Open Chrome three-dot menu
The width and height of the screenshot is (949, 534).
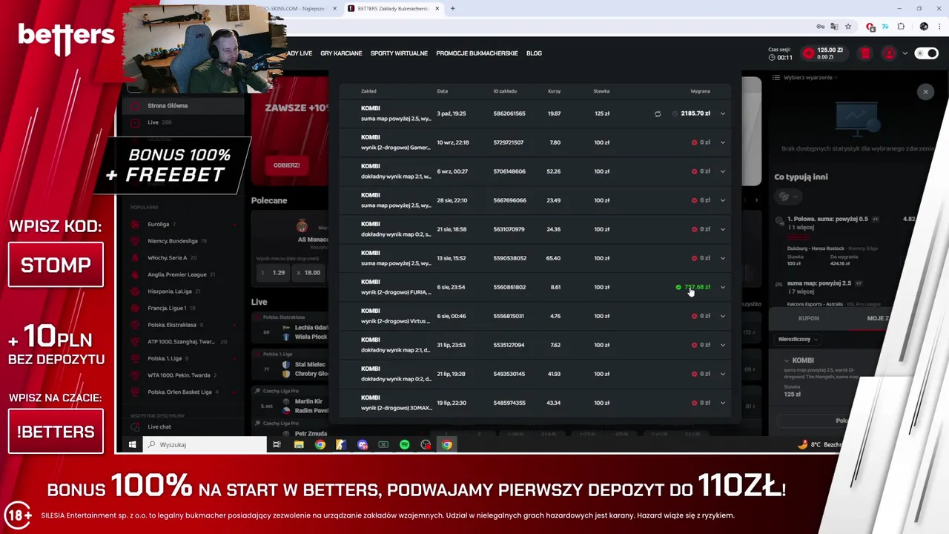[939, 27]
